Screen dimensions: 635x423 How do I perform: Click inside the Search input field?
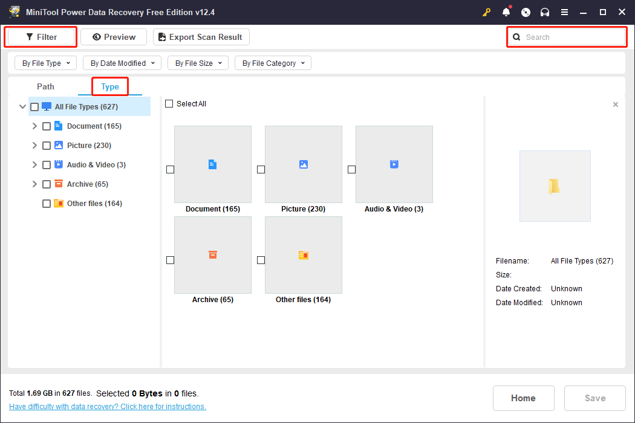567,37
